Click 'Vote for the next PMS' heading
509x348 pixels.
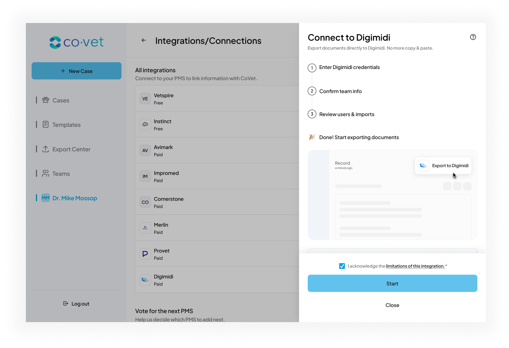click(x=164, y=311)
